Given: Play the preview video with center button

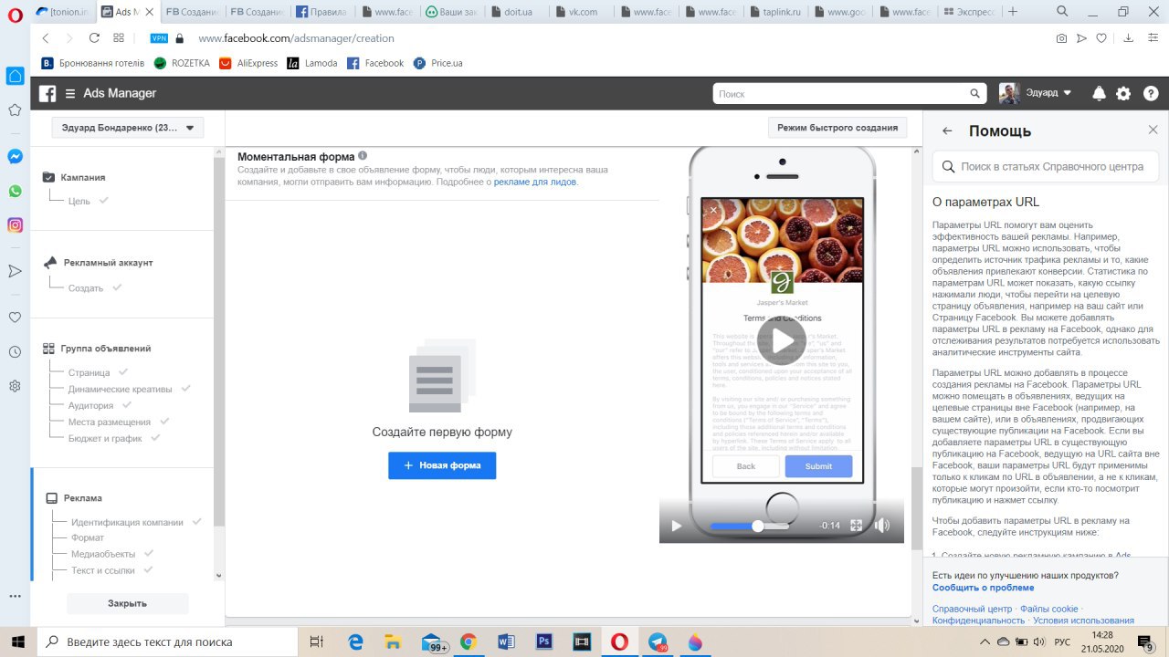Looking at the screenshot, I should [782, 340].
